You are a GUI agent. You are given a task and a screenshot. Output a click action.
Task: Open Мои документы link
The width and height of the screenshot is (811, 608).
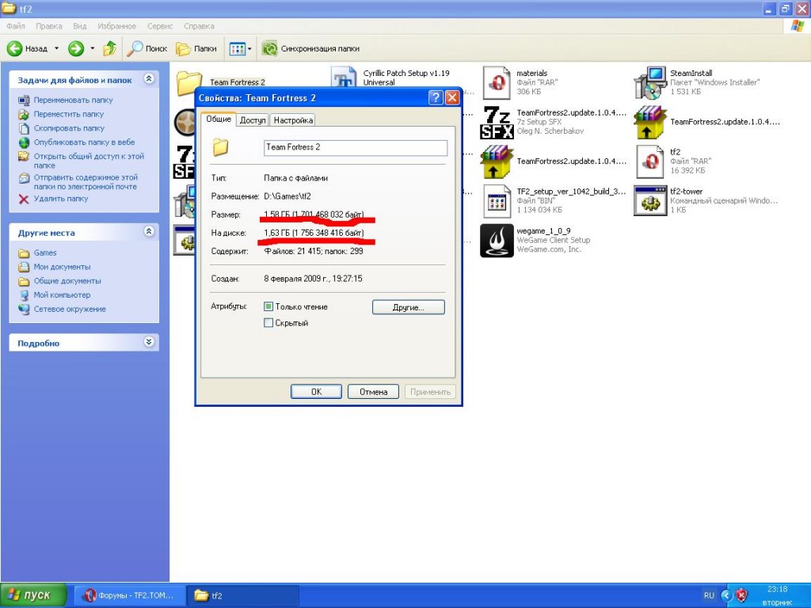(x=62, y=267)
